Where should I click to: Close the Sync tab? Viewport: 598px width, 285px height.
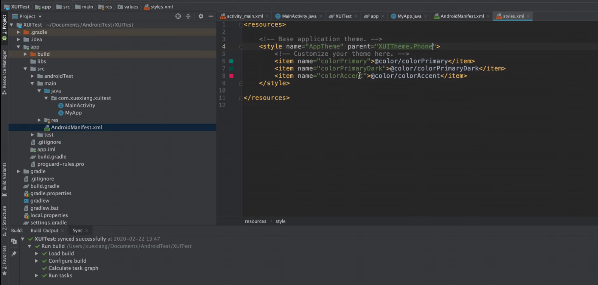(x=87, y=230)
